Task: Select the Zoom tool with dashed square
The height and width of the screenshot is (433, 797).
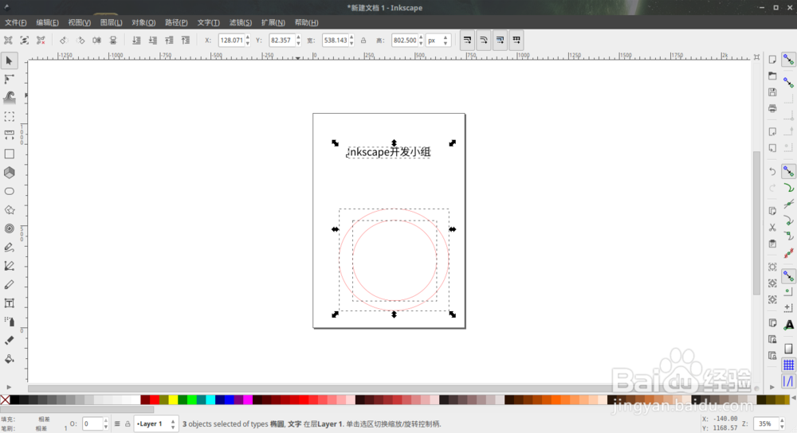Action: (9, 117)
